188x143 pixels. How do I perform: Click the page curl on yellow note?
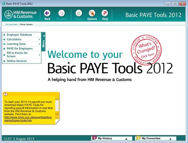click(x=57, y=122)
